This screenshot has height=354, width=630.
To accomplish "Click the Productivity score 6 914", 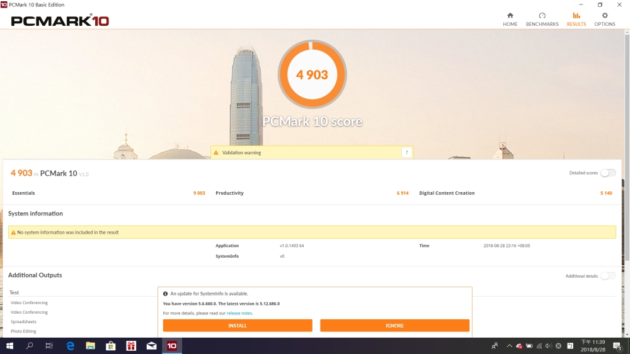I will [x=403, y=193].
